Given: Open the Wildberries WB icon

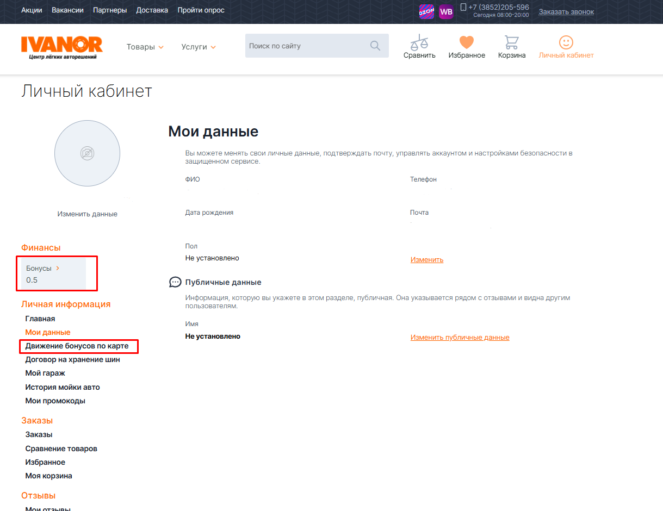Looking at the screenshot, I should (x=446, y=11).
